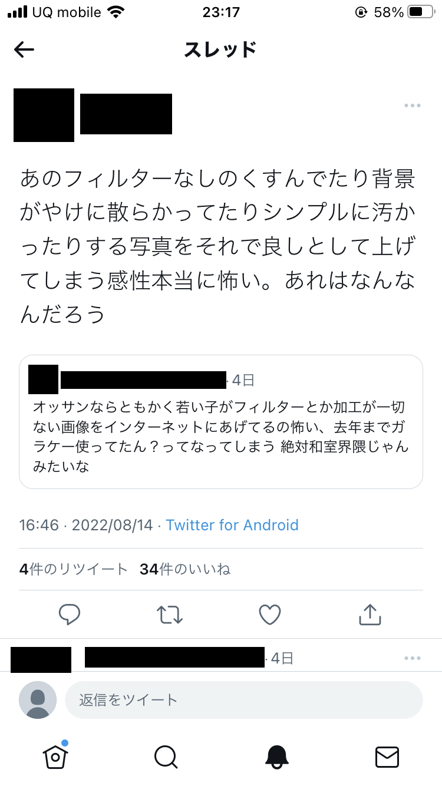This screenshot has width=442, height=786.
Task: Tap the quoted tweet author's avatar
Action: (43, 379)
